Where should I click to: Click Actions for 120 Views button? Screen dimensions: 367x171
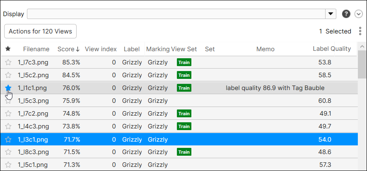tap(40, 31)
